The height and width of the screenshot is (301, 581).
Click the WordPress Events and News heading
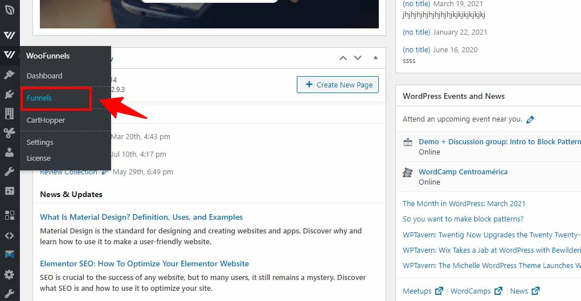point(453,97)
